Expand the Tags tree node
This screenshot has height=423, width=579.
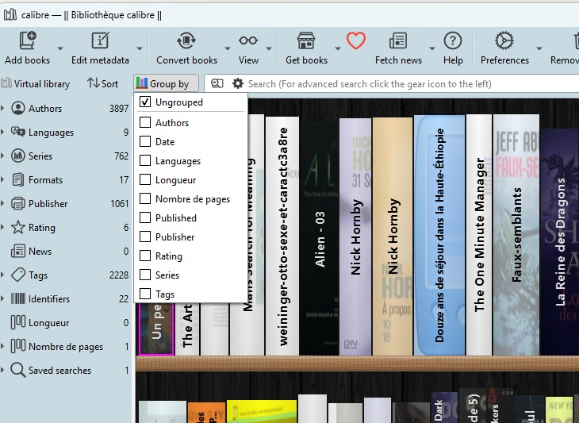tap(3, 275)
